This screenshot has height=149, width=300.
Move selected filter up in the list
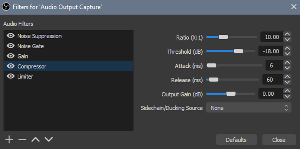point(35,140)
